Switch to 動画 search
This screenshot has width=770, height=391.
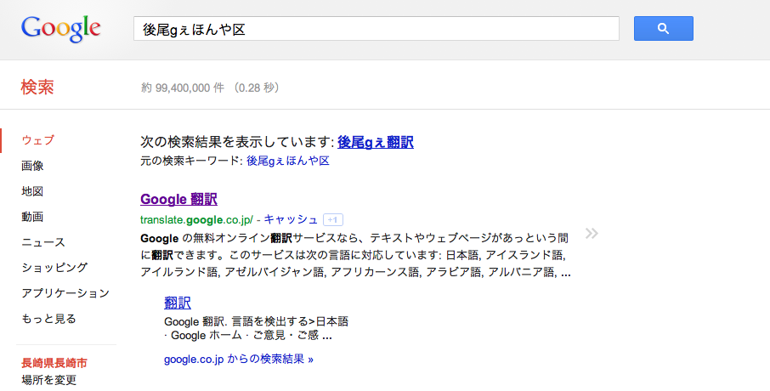32,217
